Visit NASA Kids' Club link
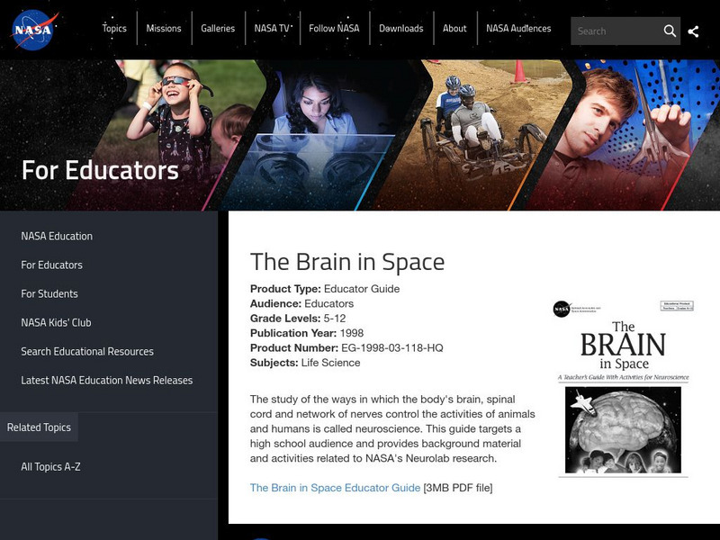Viewport: 720px width, 540px height. click(56, 323)
